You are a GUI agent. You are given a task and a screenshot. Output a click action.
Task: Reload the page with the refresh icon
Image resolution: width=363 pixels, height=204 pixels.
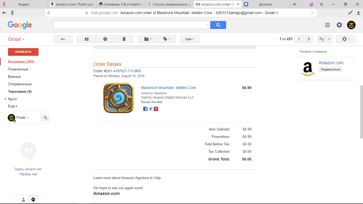pos(49,13)
